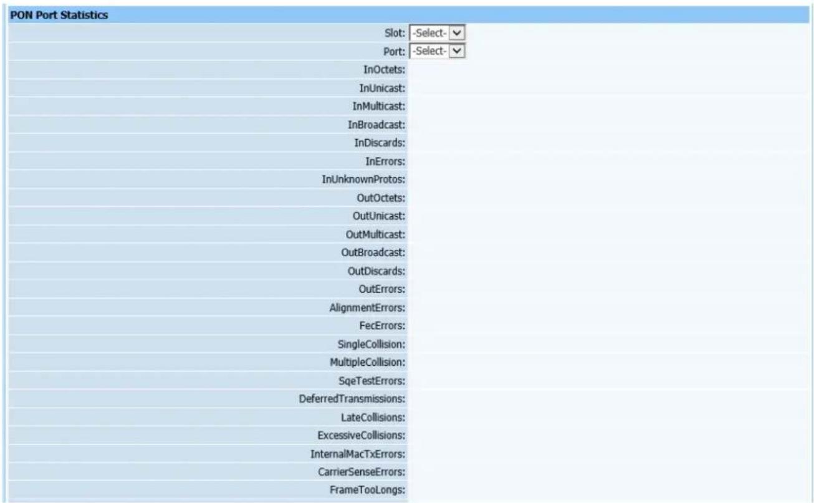
Task: Click the ExcessiveCollisions label
Action: click(362, 435)
